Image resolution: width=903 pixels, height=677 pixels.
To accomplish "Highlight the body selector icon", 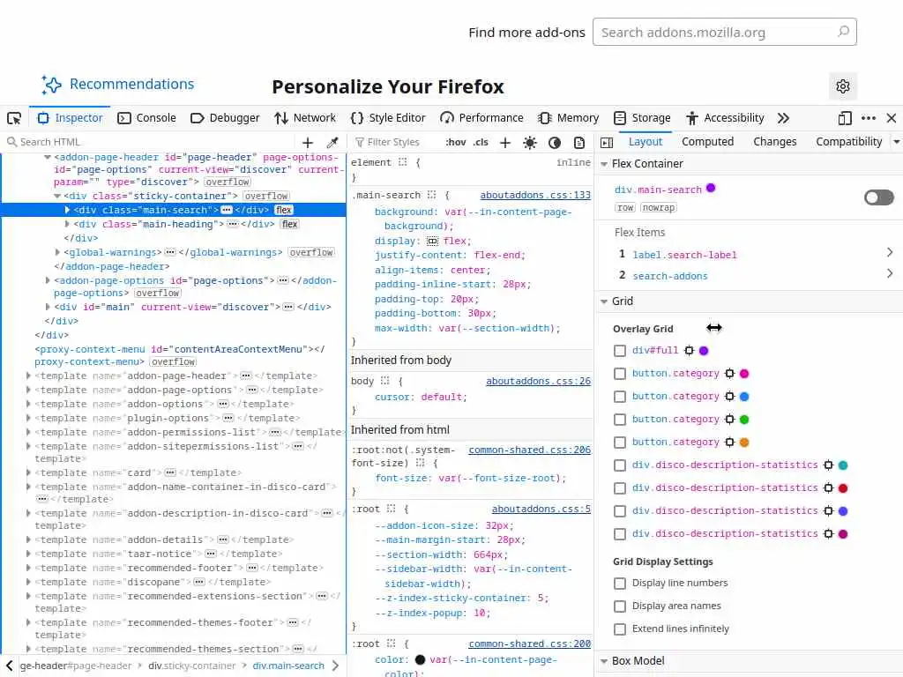I will coord(385,381).
